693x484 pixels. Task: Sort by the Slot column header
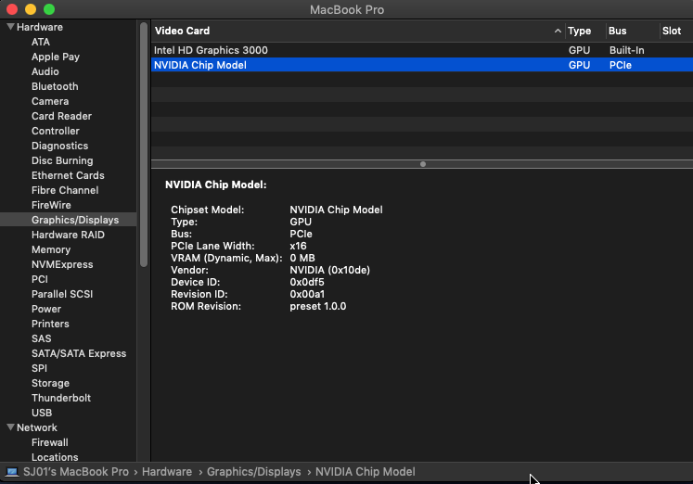point(672,31)
